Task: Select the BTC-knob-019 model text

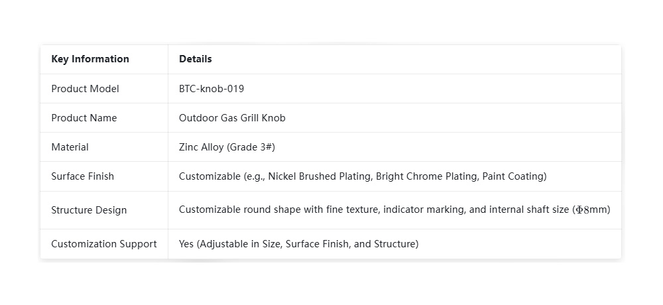Action: [x=211, y=89]
